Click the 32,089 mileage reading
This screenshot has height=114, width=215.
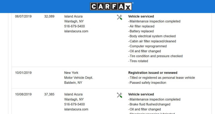tap(49, 16)
